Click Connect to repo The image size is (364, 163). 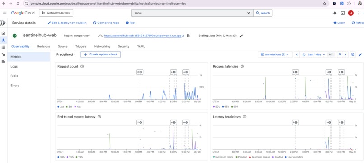click(x=106, y=23)
